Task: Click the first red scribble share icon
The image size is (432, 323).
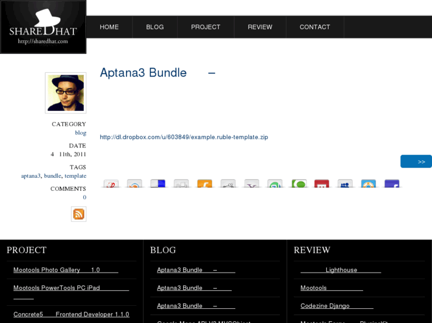Action: (111, 183)
